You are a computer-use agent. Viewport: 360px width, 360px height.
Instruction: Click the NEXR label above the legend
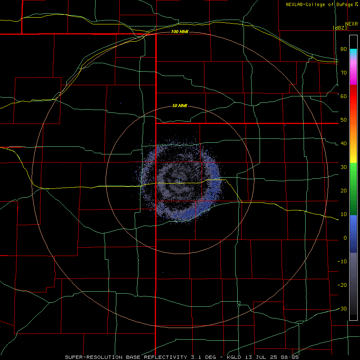click(x=352, y=24)
